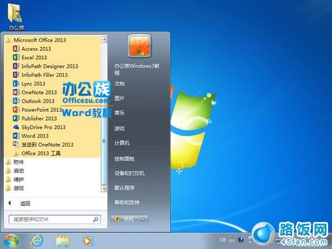Click the 关机 shutdown button
332x249 pixels.
coord(124,219)
